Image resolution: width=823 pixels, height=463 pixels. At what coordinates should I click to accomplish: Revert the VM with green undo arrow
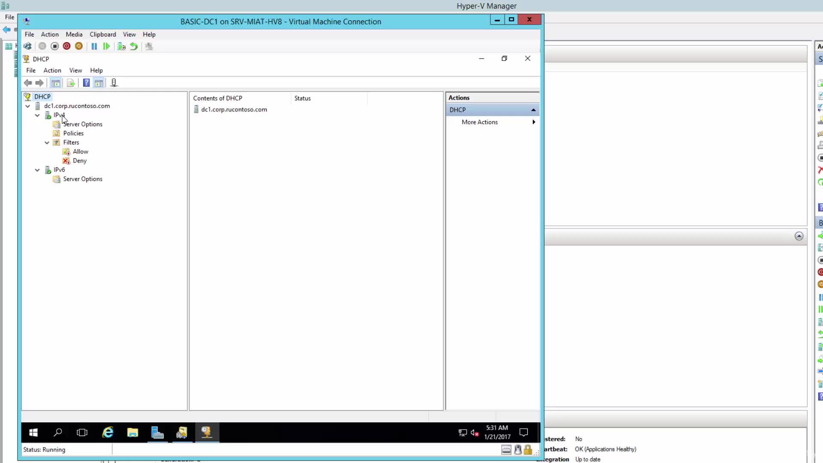(134, 46)
